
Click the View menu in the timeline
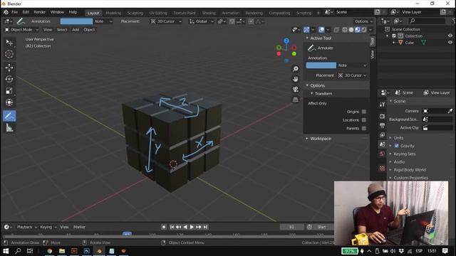click(x=64, y=227)
